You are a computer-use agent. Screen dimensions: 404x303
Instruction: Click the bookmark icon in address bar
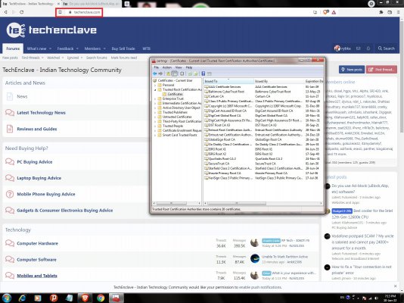[60, 12]
